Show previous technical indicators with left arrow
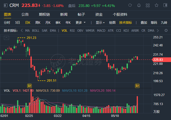The image size is (171, 120). [x=22, y=31]
